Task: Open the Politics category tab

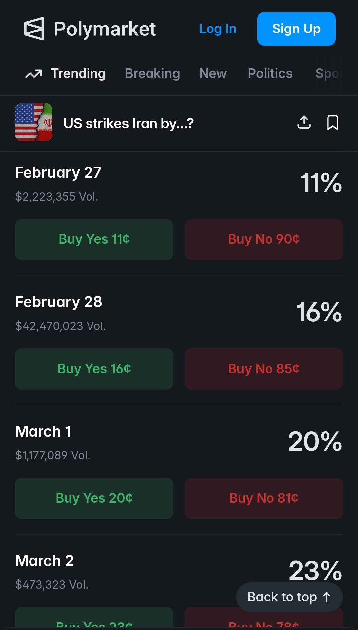Action: click(x=270, y=74)
